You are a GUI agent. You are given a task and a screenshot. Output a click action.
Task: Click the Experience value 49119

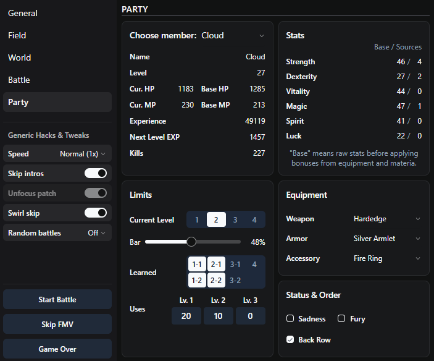pos(255,121)
